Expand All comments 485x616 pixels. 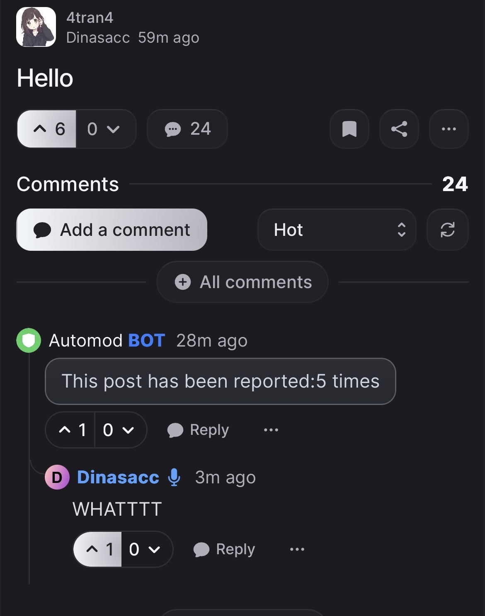(x=243, y=282)
